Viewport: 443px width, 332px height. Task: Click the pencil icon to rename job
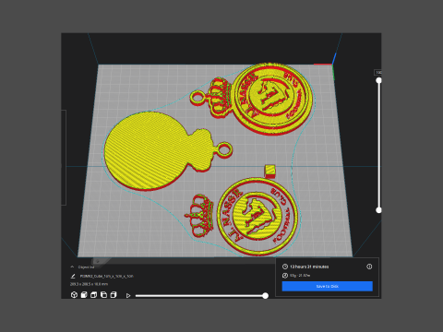[x=73, y=276]
